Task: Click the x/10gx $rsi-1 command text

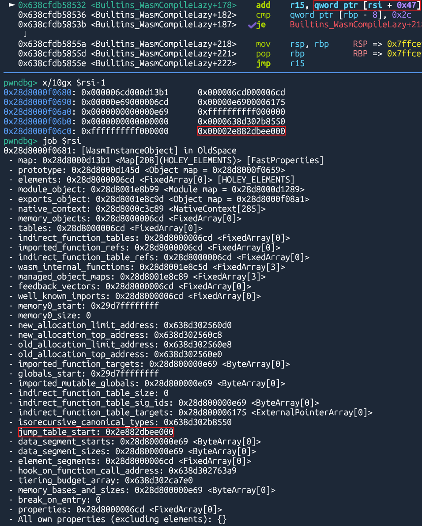Action: [74, 83]
